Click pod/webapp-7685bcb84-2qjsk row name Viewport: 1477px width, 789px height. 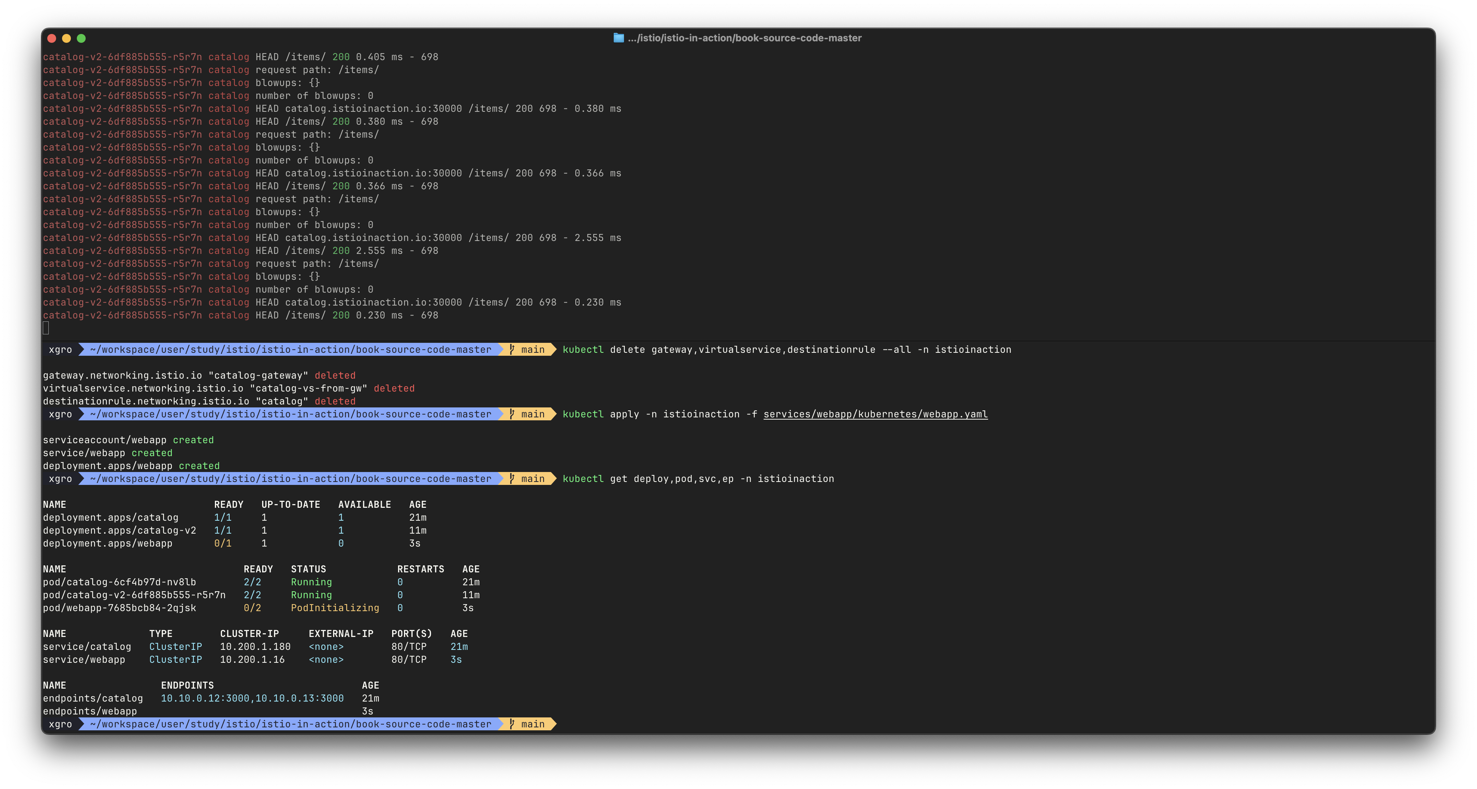pyautogui.click(x=119, y=608)
